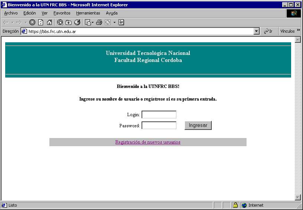Open the Back history dropdown arrow
The image size is (303, 210).
[12, 23]
